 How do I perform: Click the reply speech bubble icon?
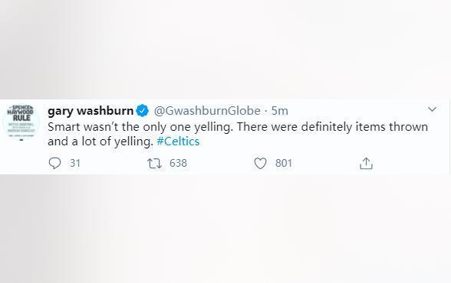54,164
